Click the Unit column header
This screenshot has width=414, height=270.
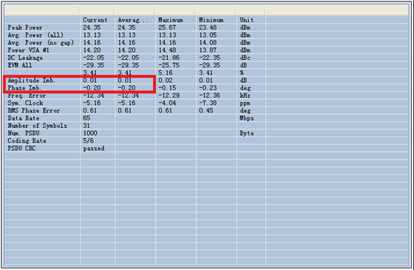[247, 20]
